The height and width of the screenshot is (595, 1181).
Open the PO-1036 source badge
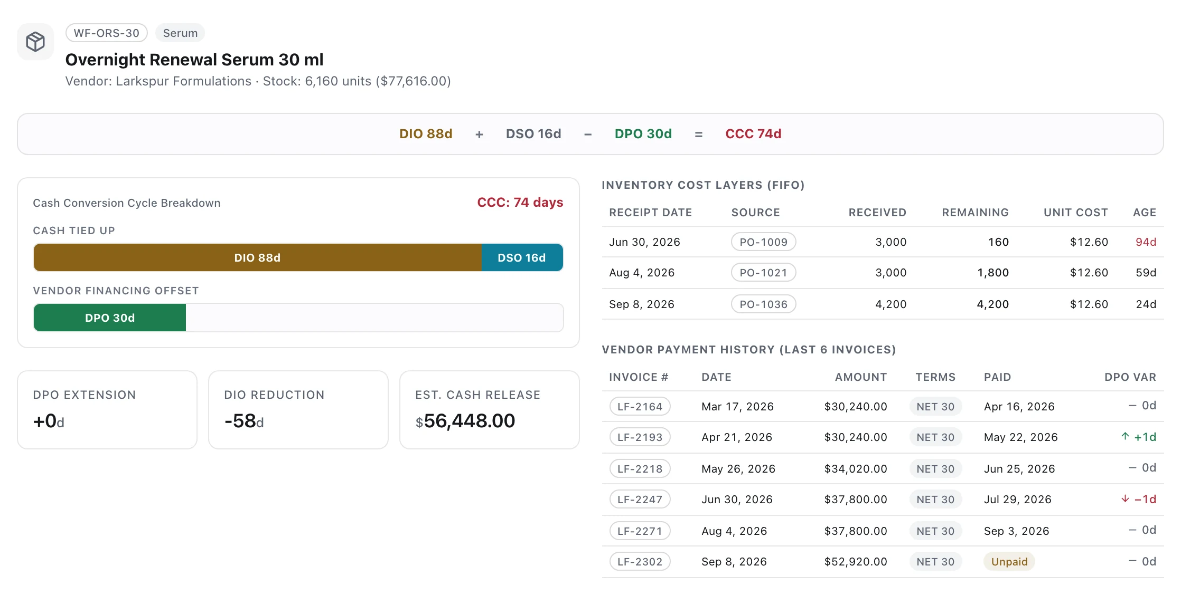click(x=763, y=304)
